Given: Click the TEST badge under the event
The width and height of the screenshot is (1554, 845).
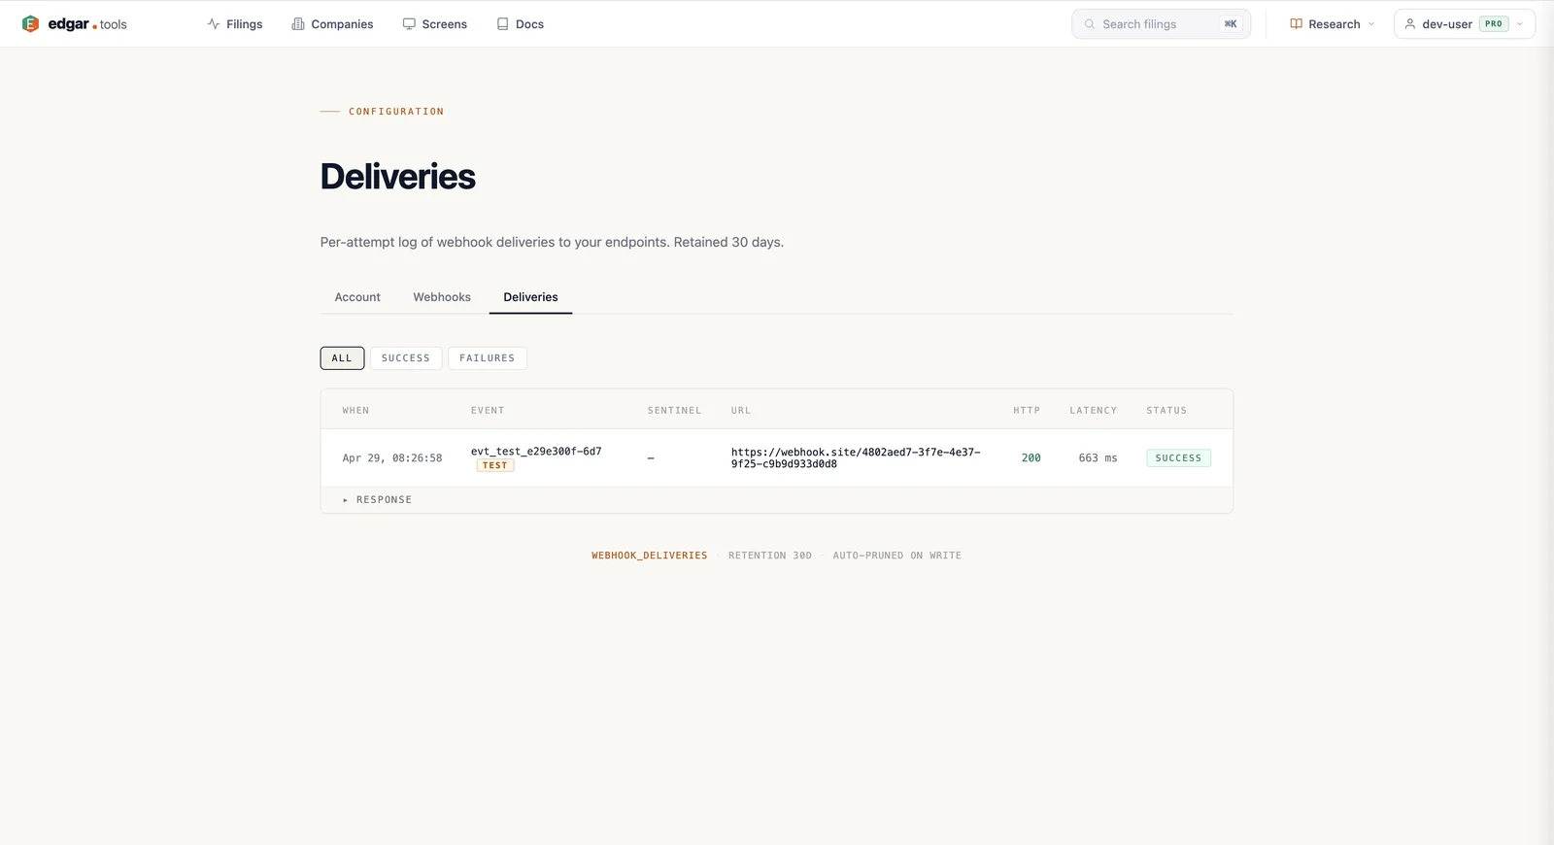Looking at the screenshot, I should 495,466.
